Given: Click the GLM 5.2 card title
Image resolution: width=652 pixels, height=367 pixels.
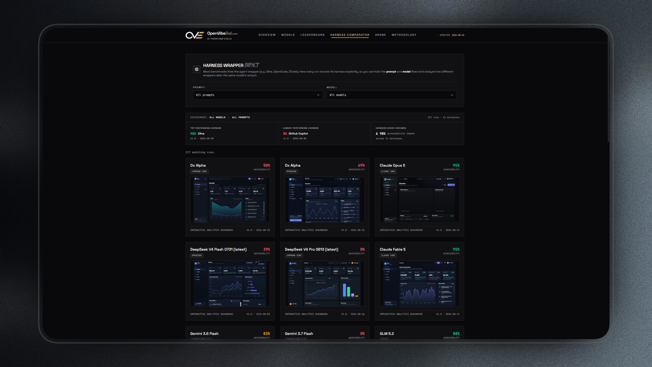Looking at the screenshot, I should 387,333.
